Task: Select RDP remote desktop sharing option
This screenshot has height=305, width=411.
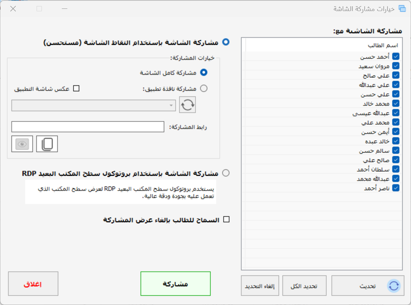Action: click(226, 173)
